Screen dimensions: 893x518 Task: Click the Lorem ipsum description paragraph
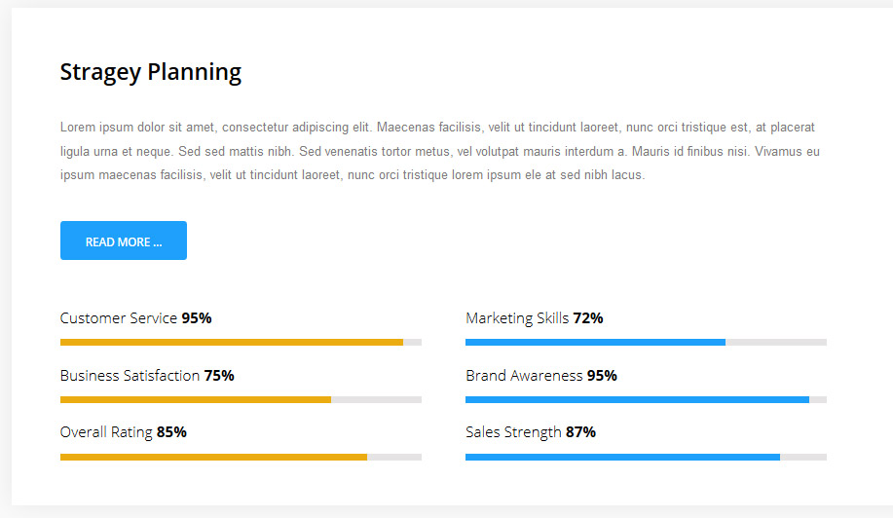(439, 152)
